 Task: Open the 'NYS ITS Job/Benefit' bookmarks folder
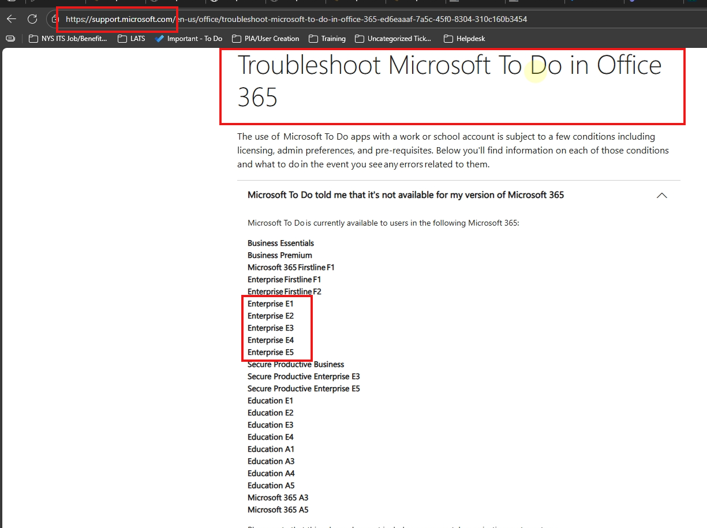coord(68,38)
